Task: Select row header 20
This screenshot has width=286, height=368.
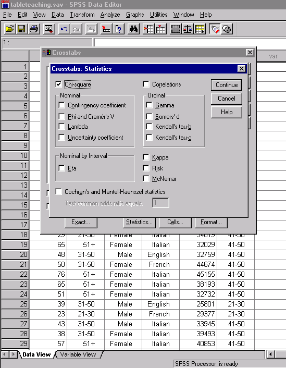Action: click(x=15, y=255)
